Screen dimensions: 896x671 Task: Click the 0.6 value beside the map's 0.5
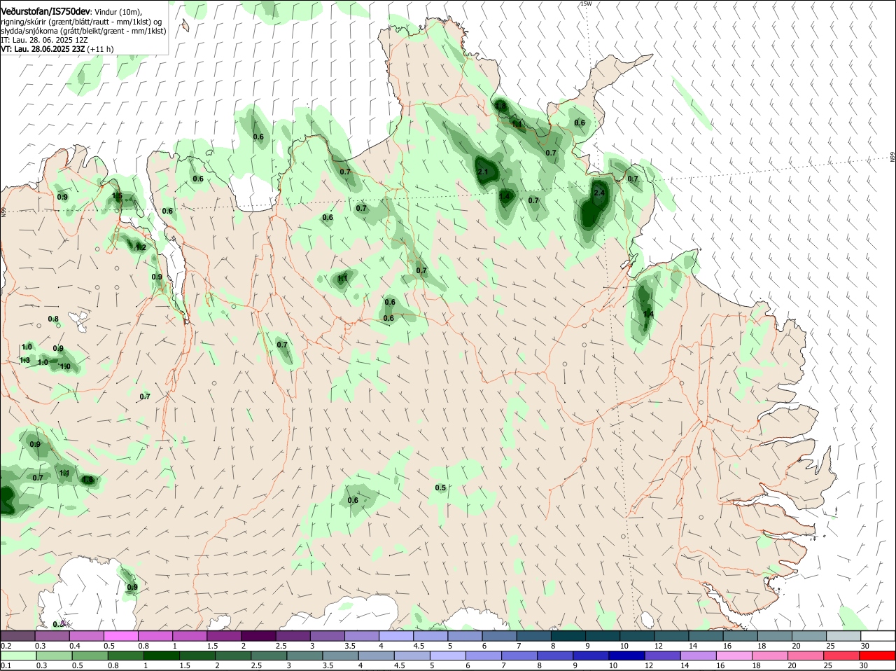coord(353,500)
